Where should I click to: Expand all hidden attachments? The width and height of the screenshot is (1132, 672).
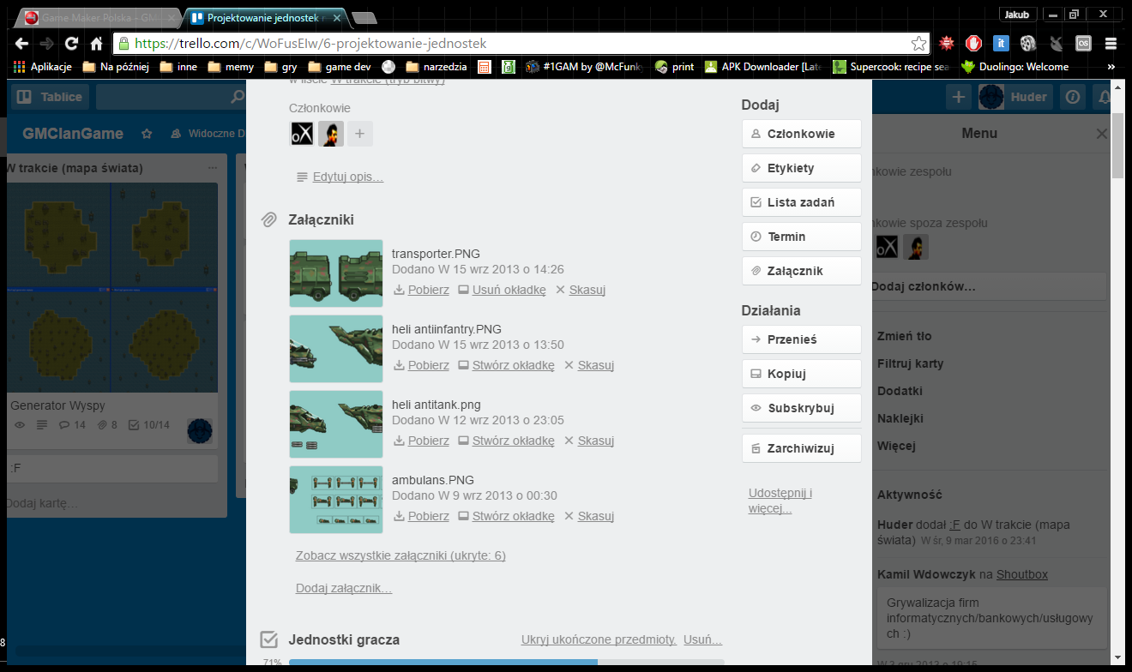point(400,555)
